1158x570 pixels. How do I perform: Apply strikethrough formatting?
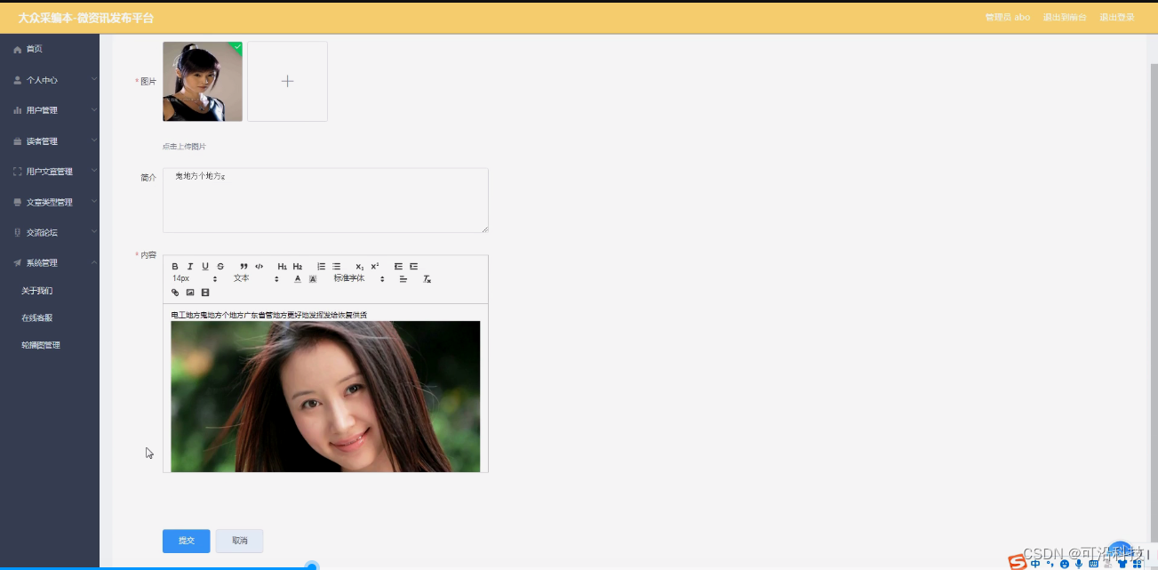220,267
